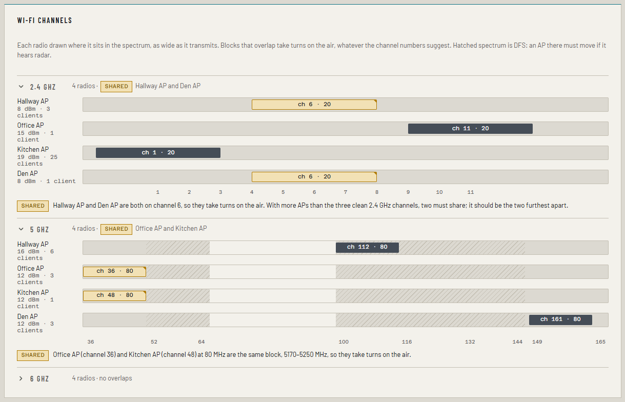625x402 pixels.
Task: Click the axis label 165 under the 5 GHz chart
Action: pyautogui.click(x=600, y=342)
